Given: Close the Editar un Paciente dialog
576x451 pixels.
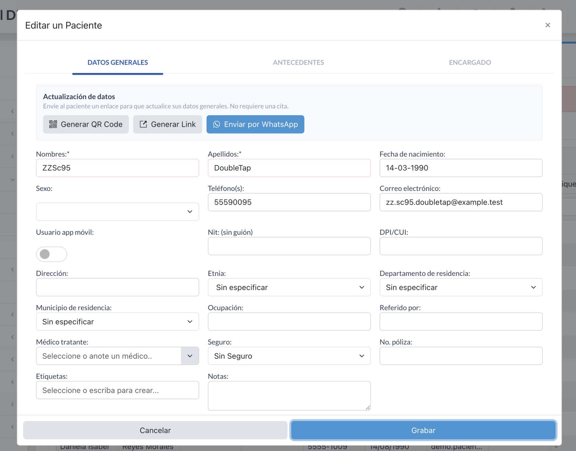Looking at the screenshot, I should (548, 25).
